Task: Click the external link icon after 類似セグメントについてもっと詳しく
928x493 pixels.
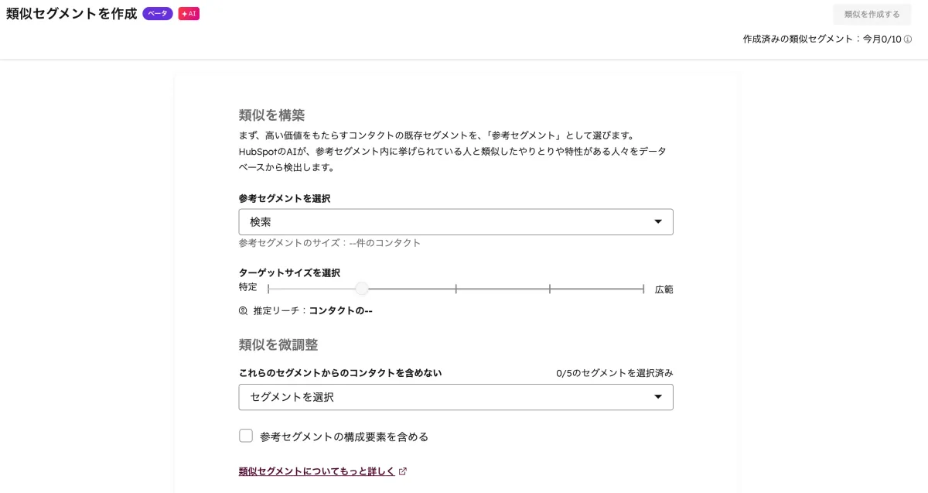Action: click(403, 471)
